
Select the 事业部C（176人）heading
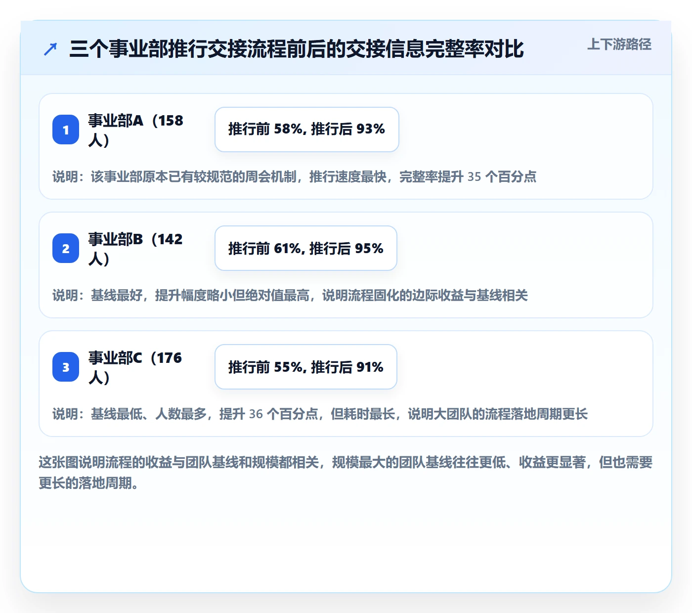[x=135, y=367]
